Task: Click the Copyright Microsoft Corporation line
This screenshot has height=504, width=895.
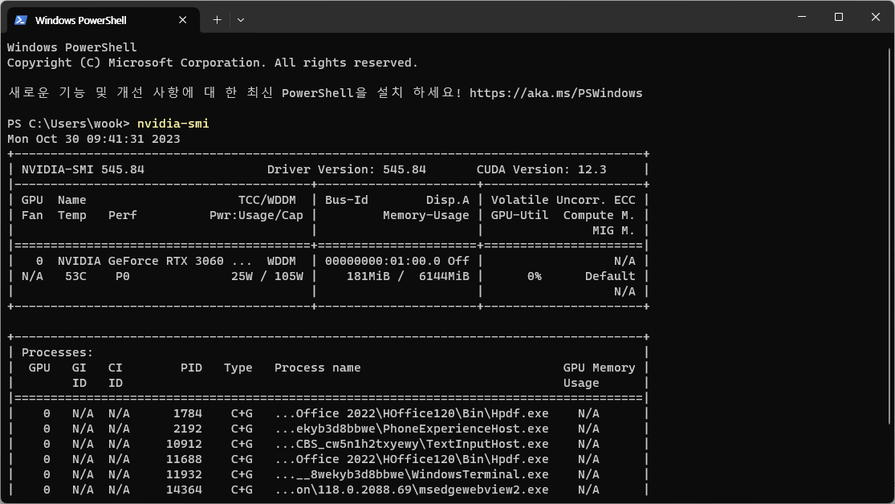Action: click(213, 63)
